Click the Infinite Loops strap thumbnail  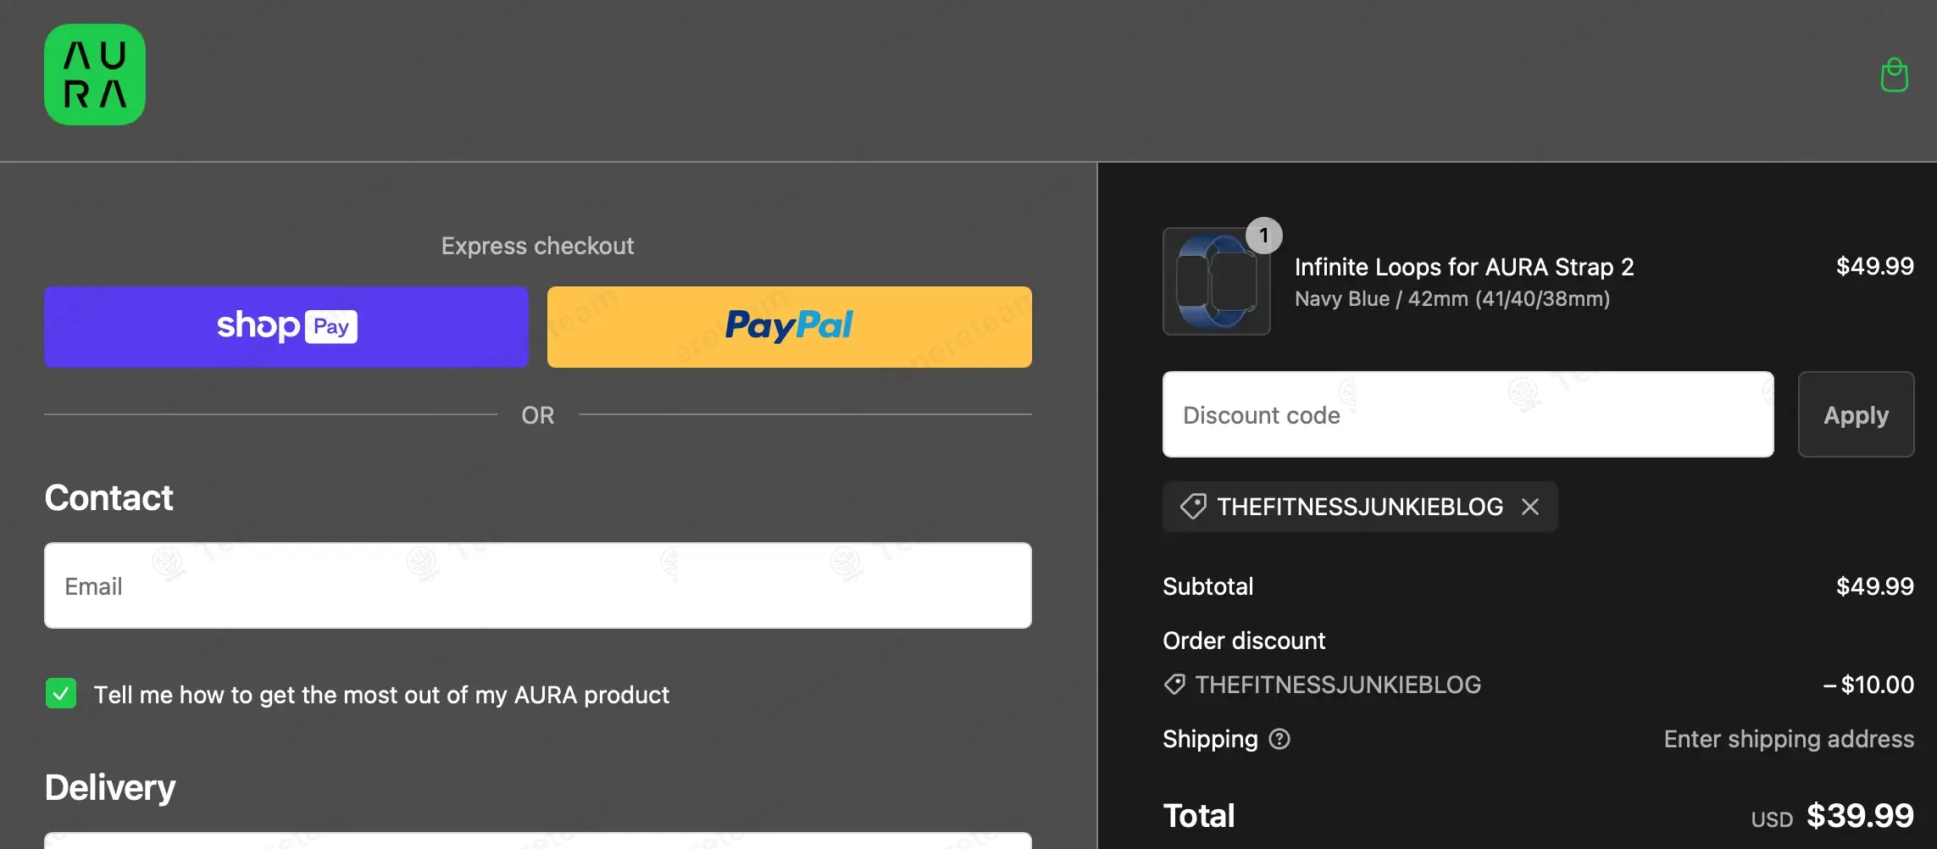click(1216, 282)
